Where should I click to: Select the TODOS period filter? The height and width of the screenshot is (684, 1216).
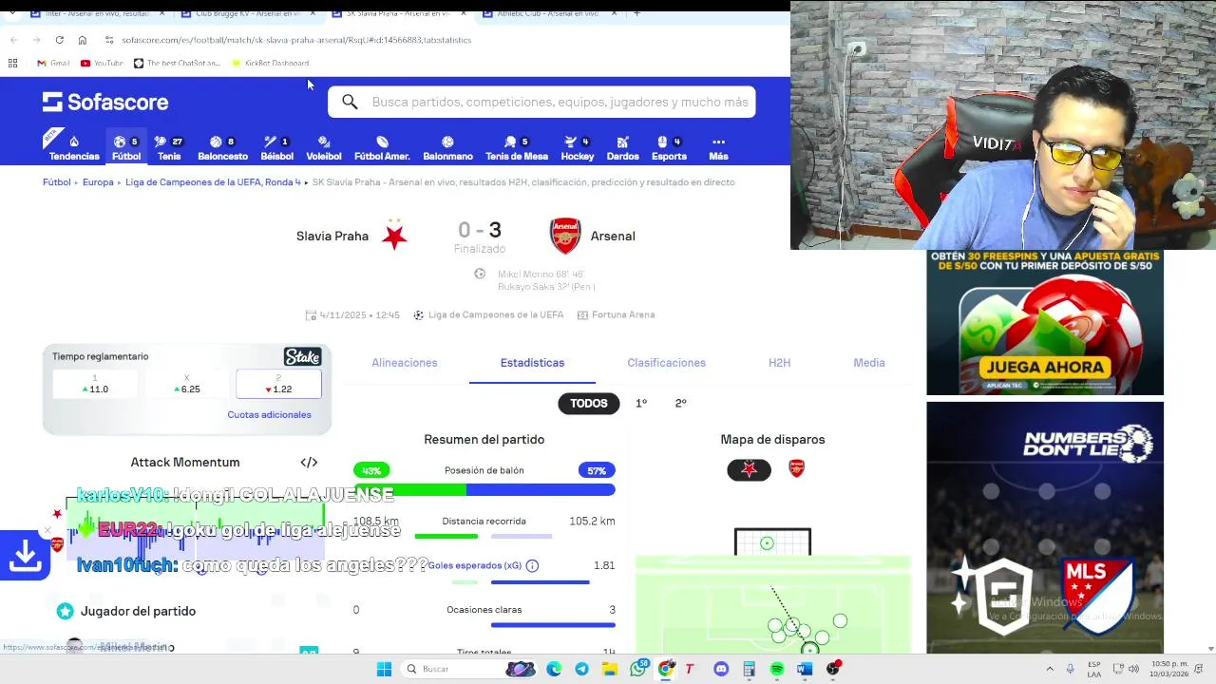(x=589, y=403)
